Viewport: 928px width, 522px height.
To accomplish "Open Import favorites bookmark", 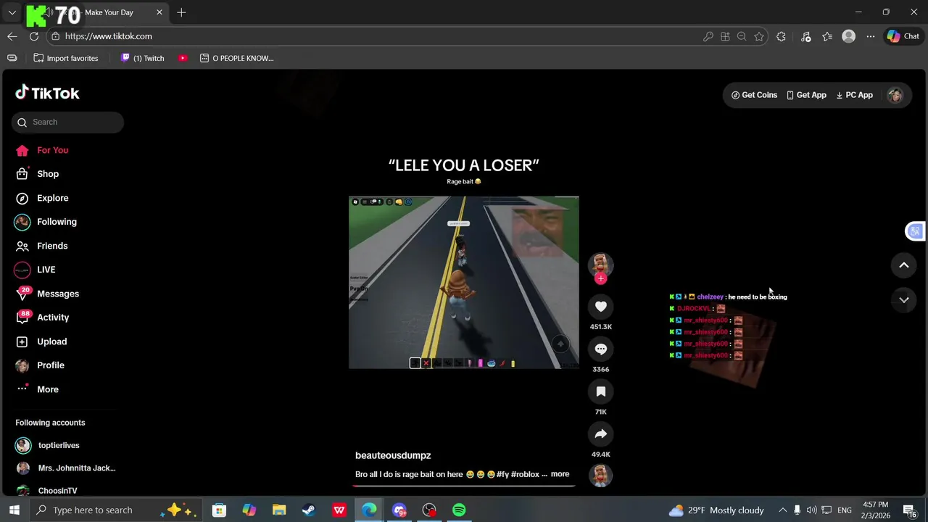I will pos(66,58).
